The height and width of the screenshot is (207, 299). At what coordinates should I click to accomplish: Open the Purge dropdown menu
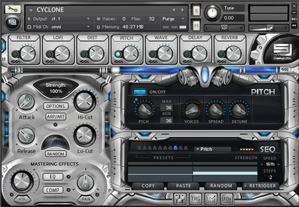click(x=173, y=19)
